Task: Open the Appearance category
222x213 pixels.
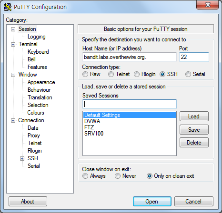Action: click(x=41, y=82)
